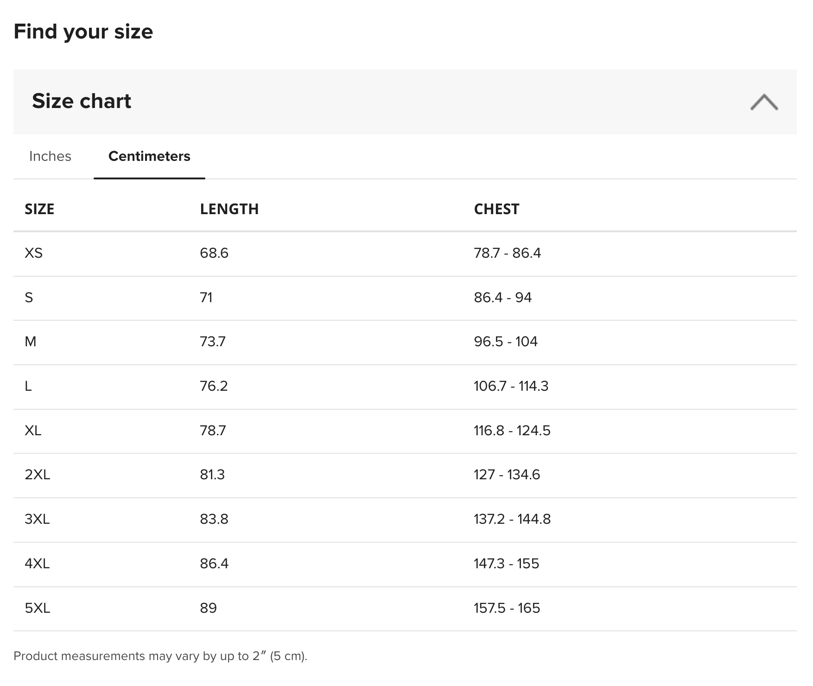This screenshot has width=813, height=686.
Task: Click the 5XL size label
Action: click(x=37, y=608)
